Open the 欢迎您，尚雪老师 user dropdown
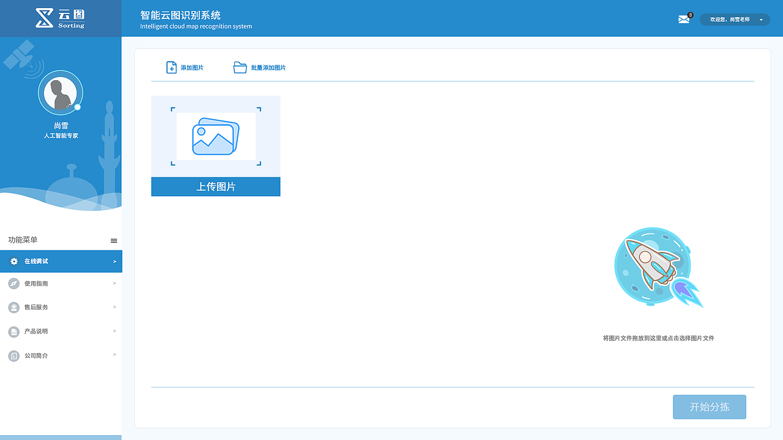Image resolution: width=783 pixels, height=440 pixels. click(x=735, y=20)
